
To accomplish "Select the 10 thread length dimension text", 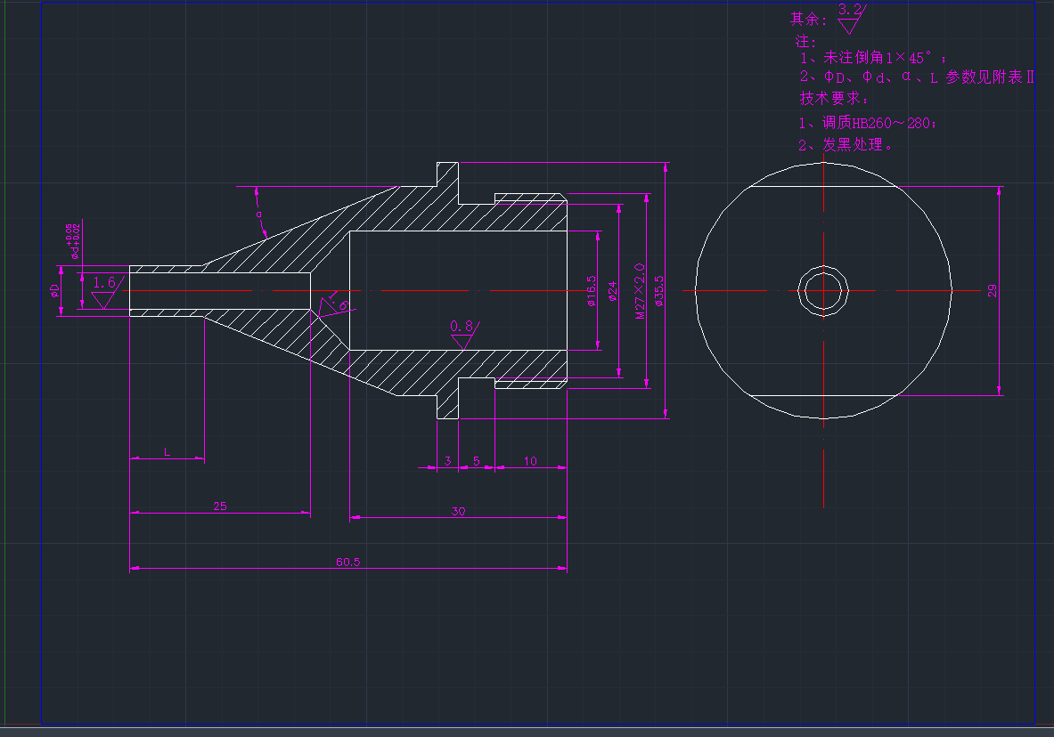I will (530, 461).
